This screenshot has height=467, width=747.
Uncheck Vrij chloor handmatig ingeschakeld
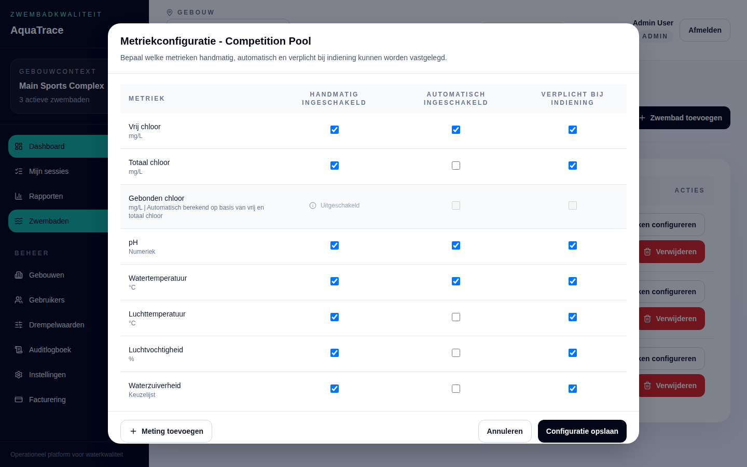[335, 130]
